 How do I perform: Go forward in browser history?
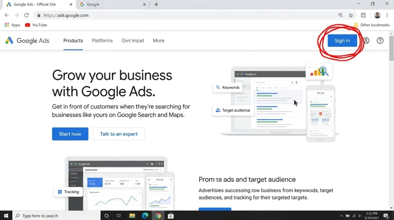click(x=17, y=15)
